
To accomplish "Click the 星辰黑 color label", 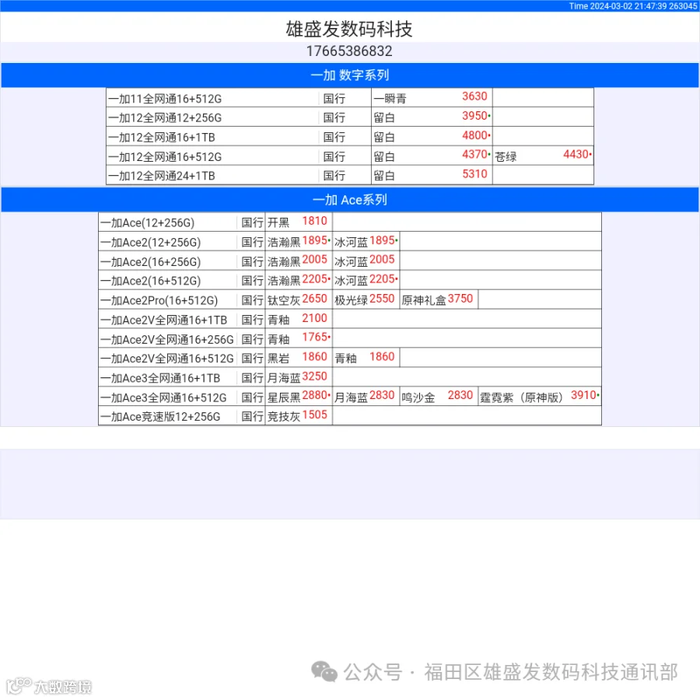I will (x=284, y=397).
